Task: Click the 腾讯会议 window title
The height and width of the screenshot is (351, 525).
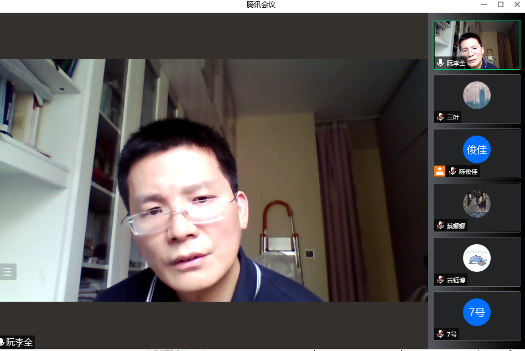Action: (261, 5)
